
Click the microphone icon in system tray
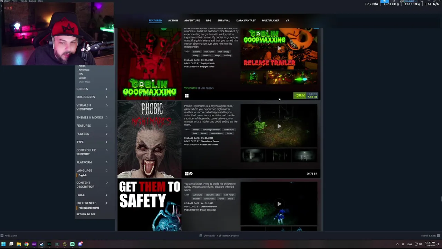(403, 244)
